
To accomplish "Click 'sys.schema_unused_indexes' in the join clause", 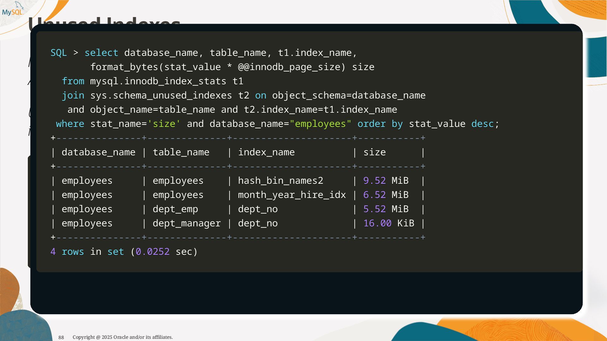I will pyautogui.click(x=161, y=95).
